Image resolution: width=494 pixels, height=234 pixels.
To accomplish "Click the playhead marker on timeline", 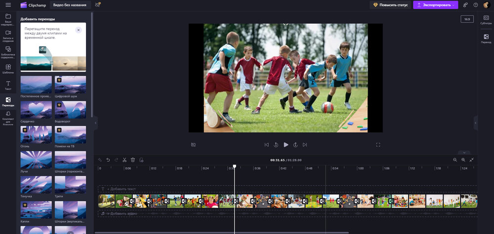I will 234,166.
